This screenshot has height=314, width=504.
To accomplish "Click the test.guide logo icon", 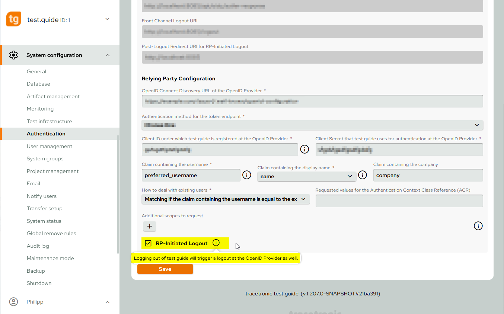I will coord(13,19).
